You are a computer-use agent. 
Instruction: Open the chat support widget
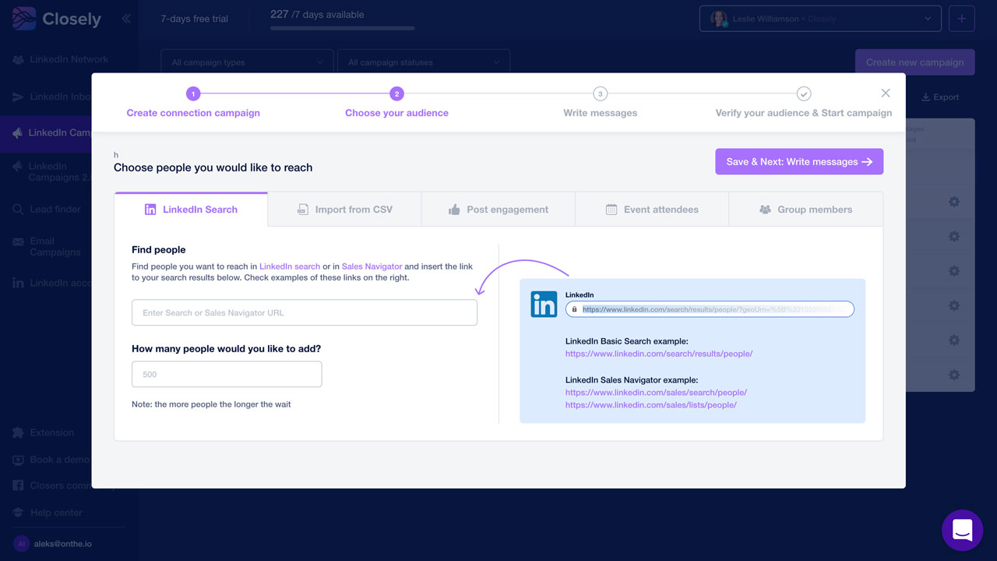(x=962, y=531)
